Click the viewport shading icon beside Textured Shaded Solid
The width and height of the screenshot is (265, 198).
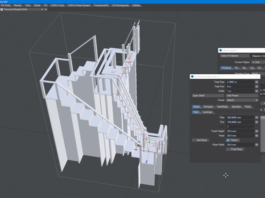(2, 9)
